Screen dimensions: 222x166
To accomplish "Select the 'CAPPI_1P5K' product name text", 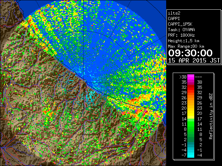I will click(x=180, y=24).
